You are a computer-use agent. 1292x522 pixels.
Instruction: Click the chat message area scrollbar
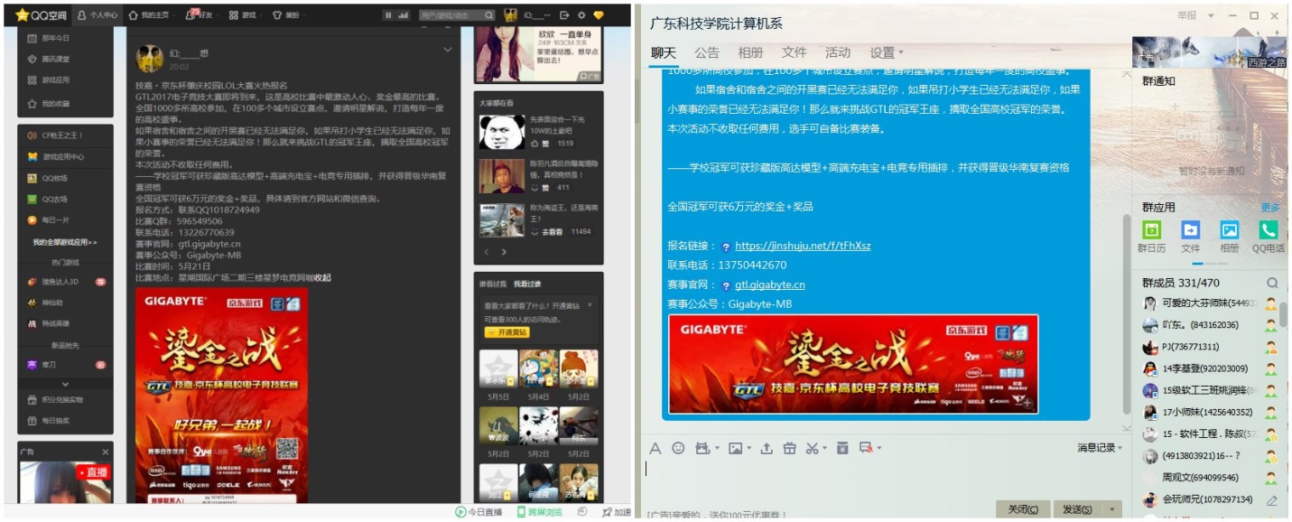[1126, 316]
